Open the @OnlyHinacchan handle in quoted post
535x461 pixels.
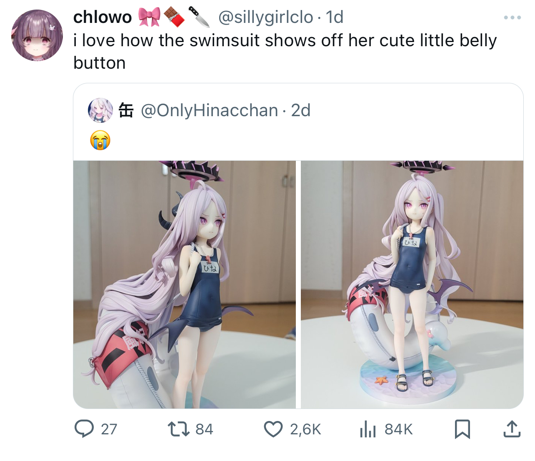click(x=210, y=110)
